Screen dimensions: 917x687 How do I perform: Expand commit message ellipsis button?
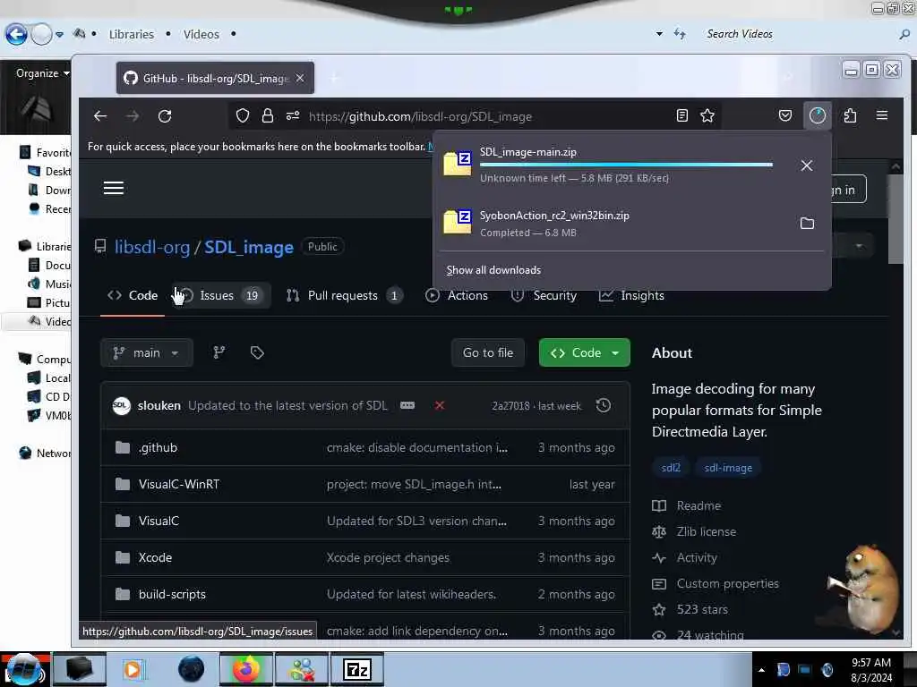pos(407,405)
